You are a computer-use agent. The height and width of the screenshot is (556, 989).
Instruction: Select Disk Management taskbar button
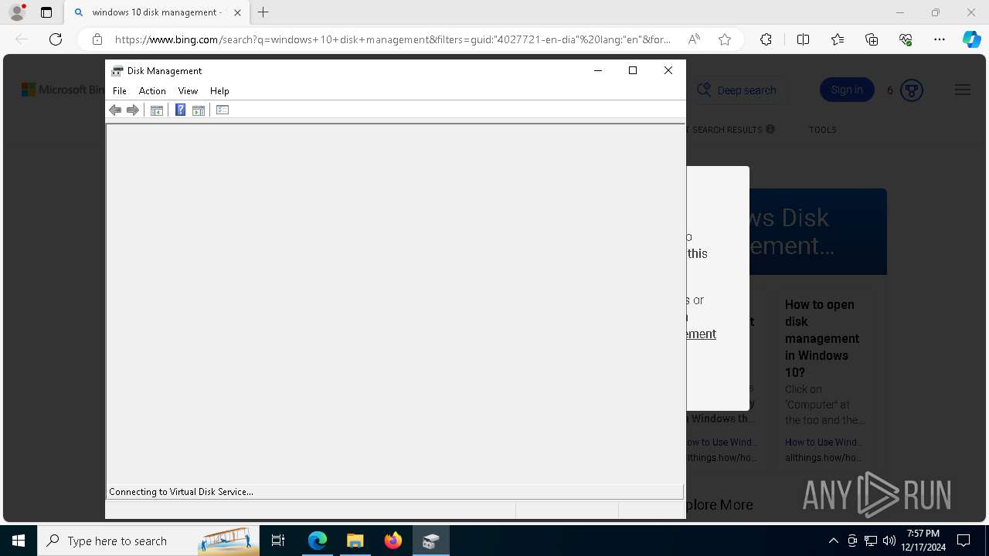pos(431,541)
